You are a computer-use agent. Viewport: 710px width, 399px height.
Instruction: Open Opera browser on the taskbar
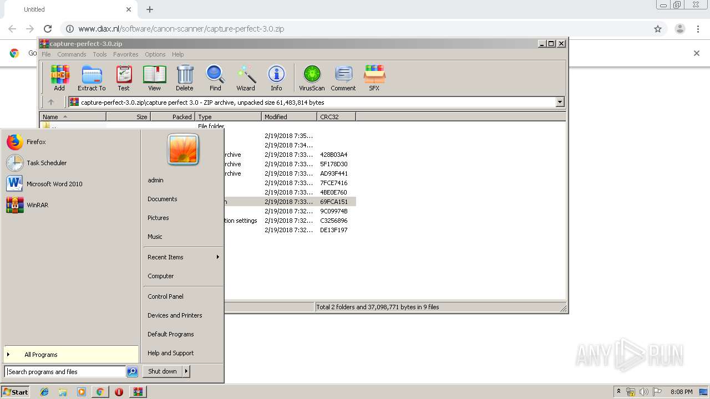click(x=119, y=392)
